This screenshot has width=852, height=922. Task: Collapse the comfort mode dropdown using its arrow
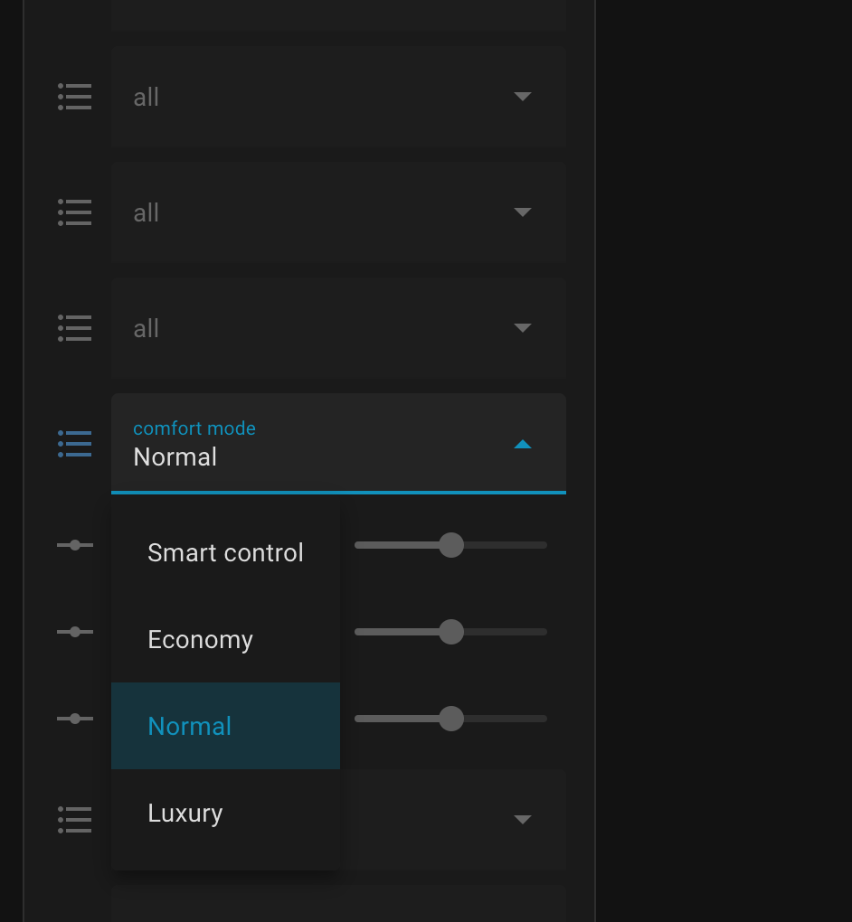(522, 444)
